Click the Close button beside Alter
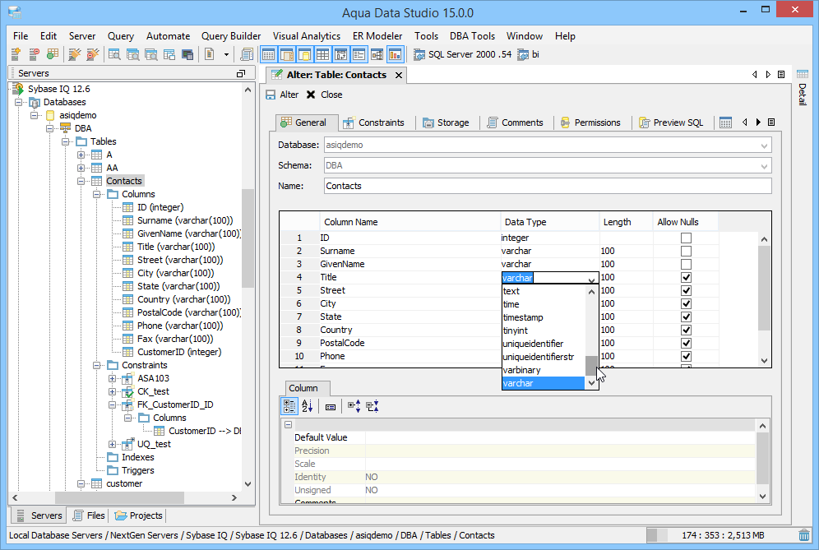 point(324,95)
